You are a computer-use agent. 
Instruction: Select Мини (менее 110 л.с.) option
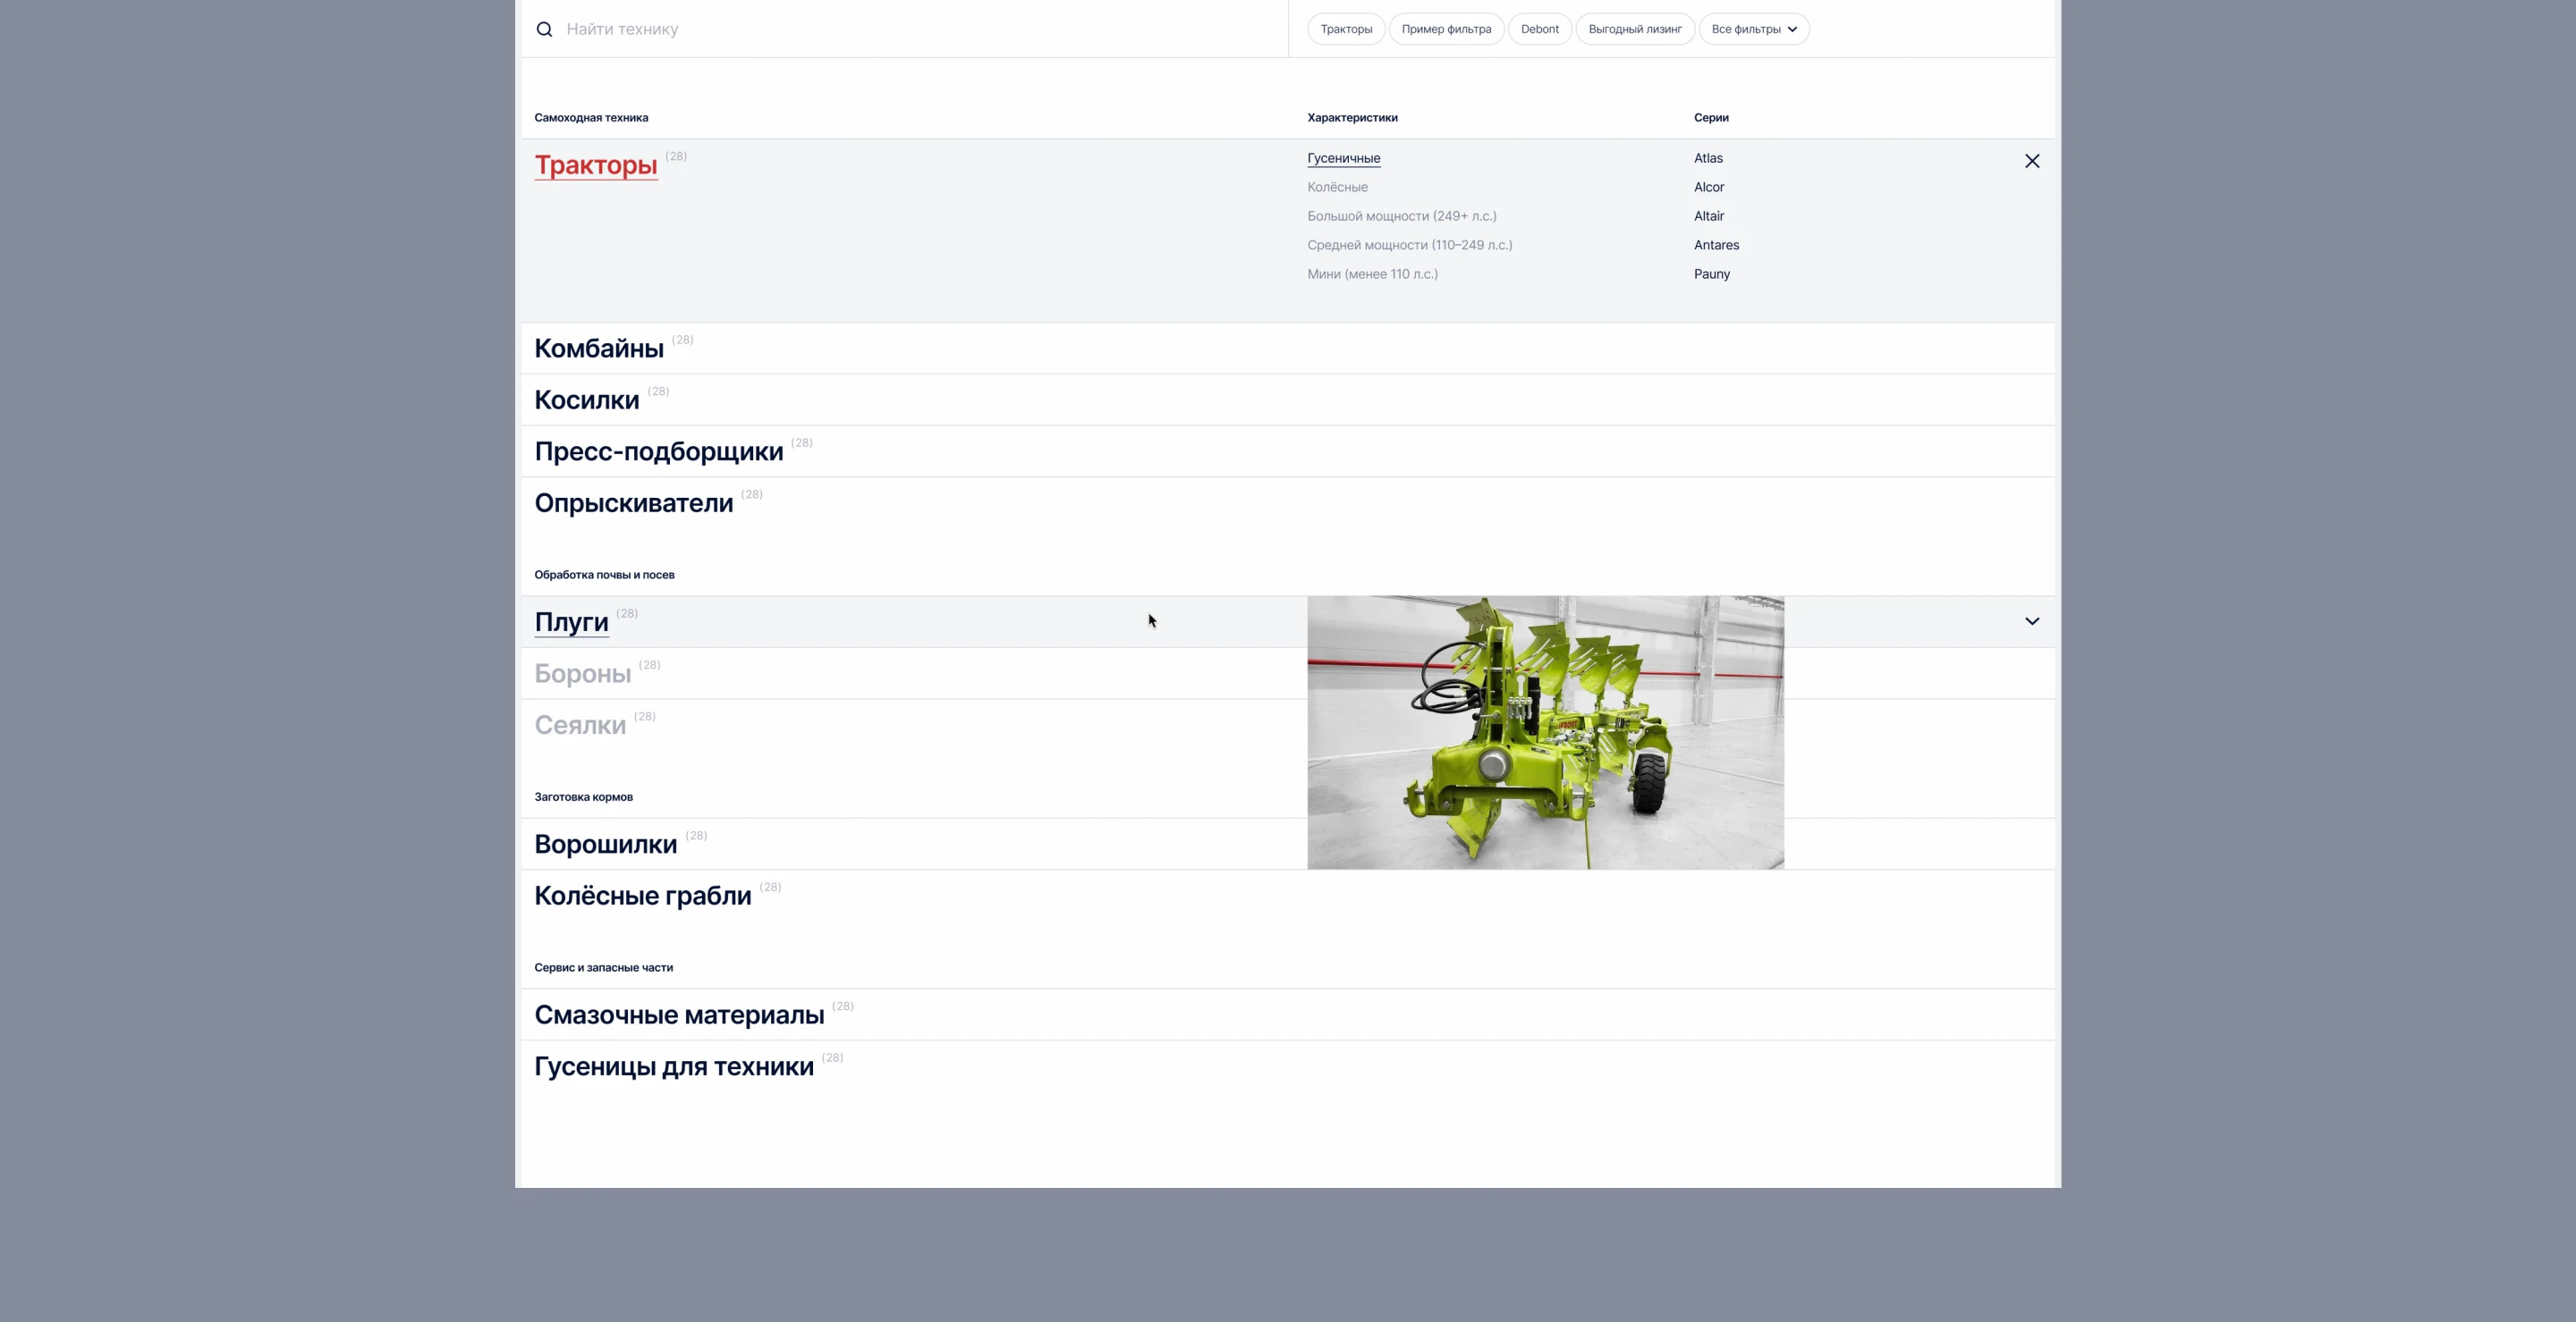tap(1372, 274)
